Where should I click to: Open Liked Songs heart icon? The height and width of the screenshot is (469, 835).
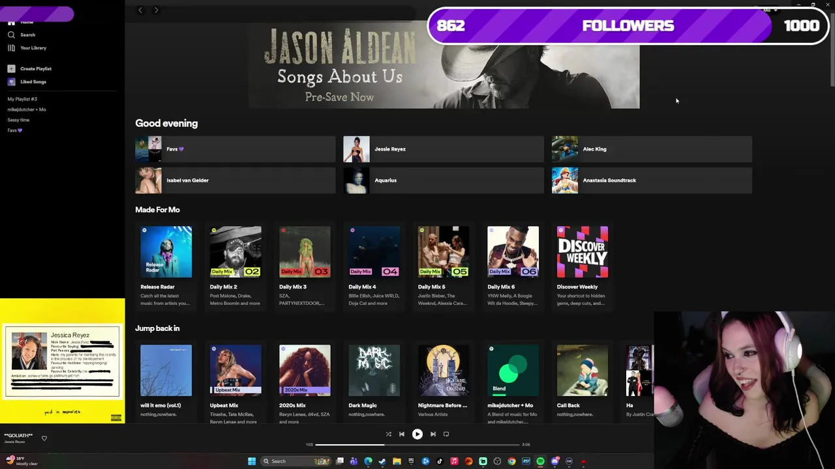pos(11,81)
